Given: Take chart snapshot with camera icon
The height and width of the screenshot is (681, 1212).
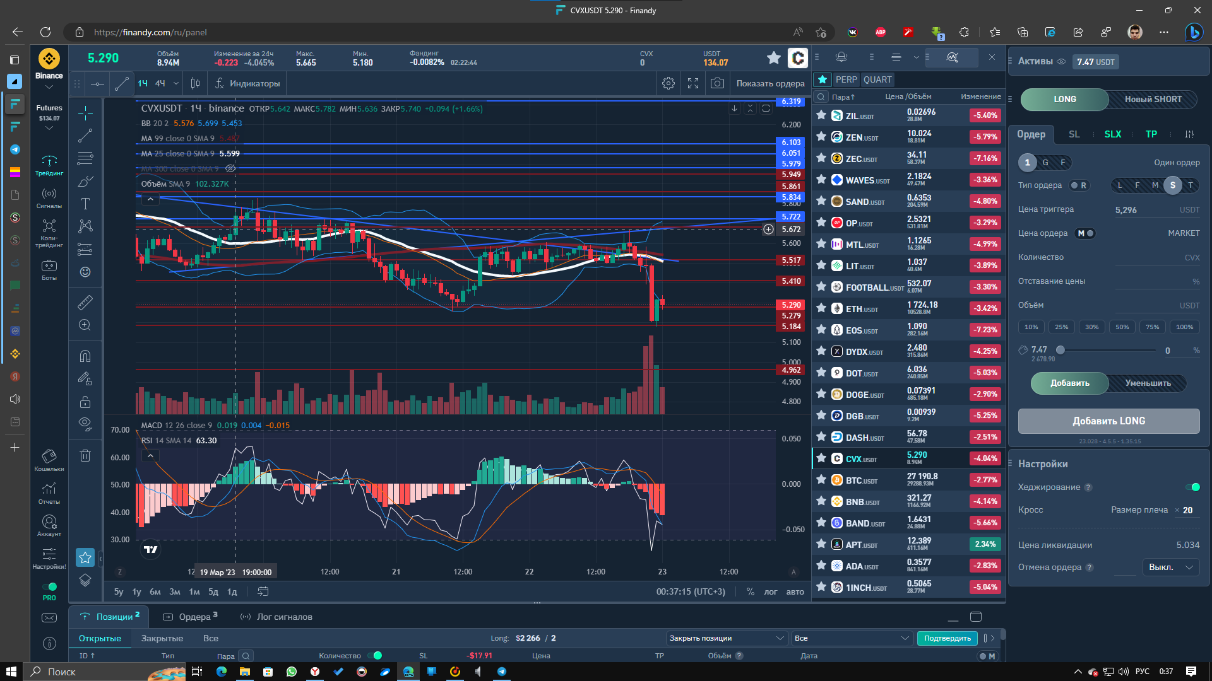Looking at the screenshot, I should coord(717,83).
